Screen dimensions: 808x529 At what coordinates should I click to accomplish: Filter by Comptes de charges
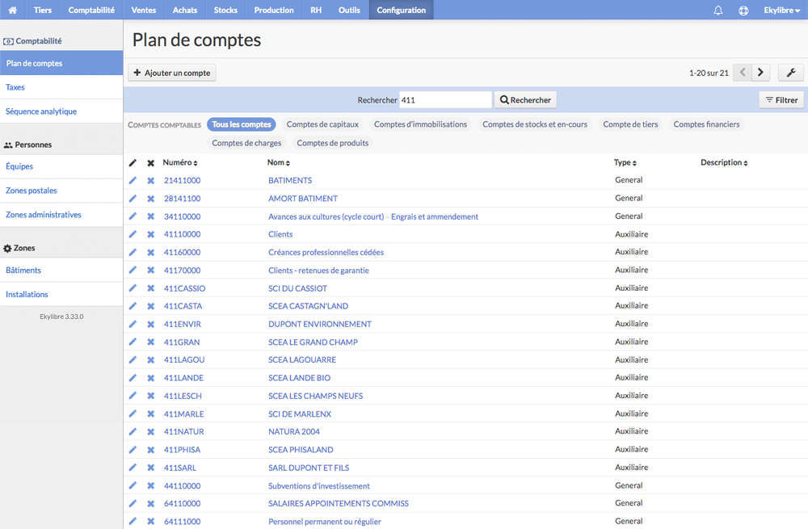tap(246, 143)
